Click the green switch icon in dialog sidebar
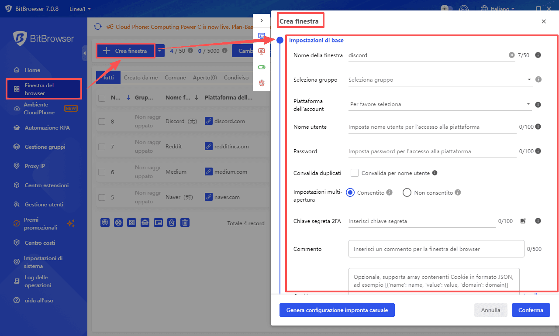559x336 pixels. point(262,67)
